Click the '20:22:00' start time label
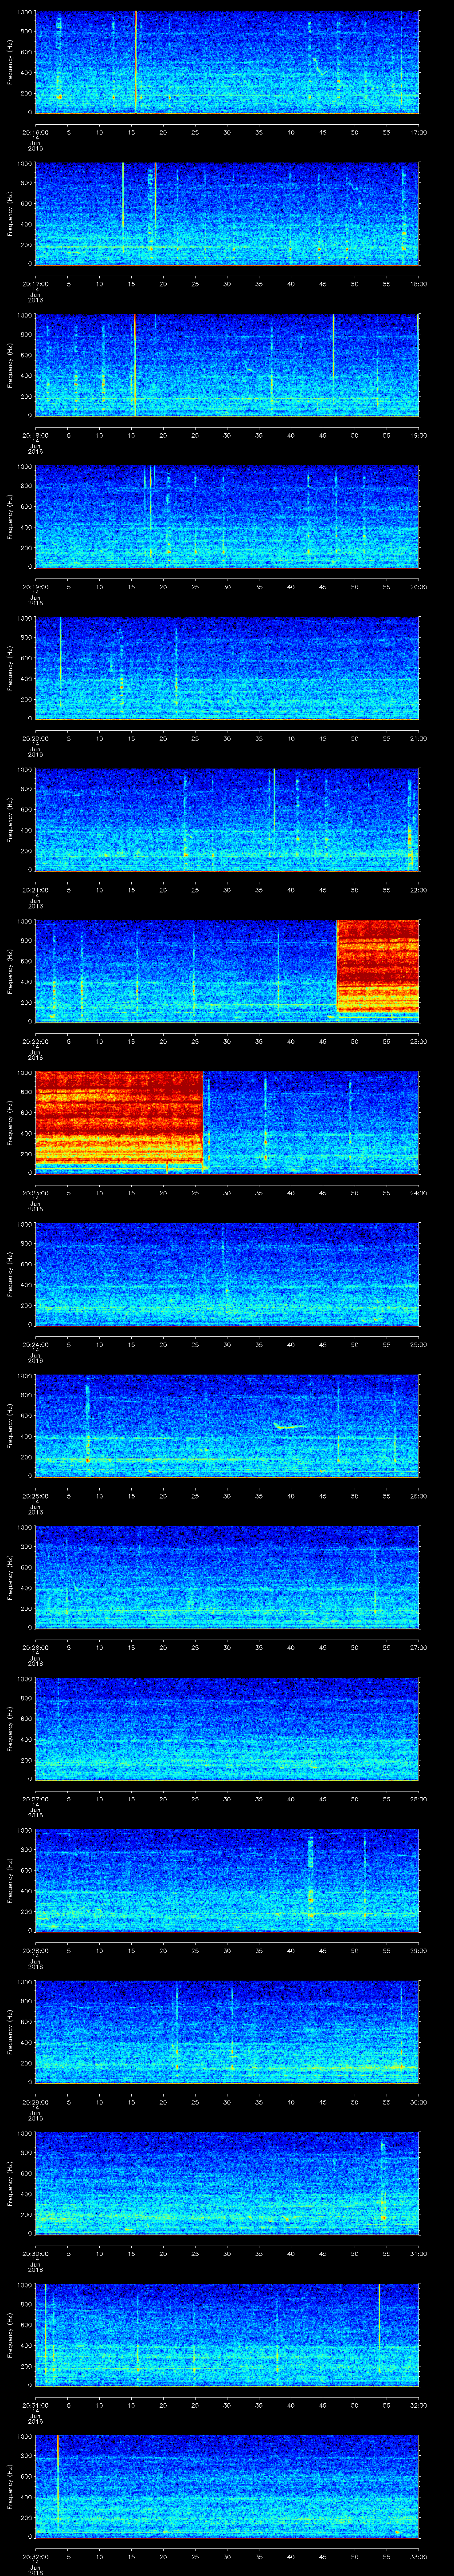The image size is (454, 2576). point(35,1041)
